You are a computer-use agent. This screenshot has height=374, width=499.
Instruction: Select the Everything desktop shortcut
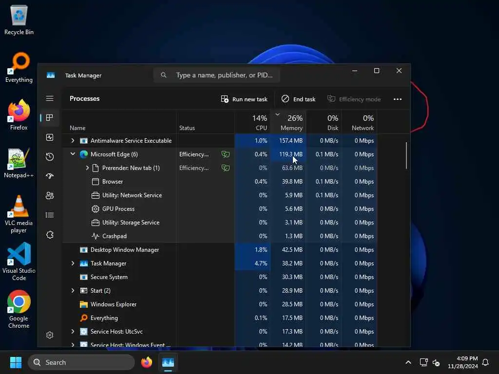coord(19,67)
